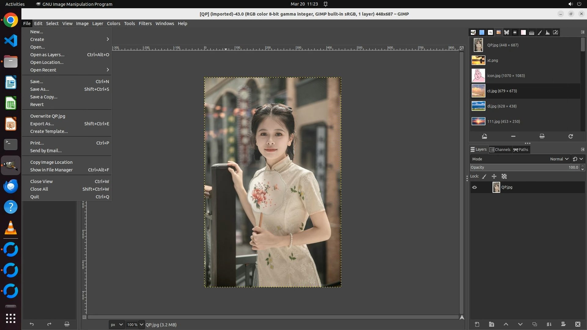Duplicate the layer using bottom icon
Image resolution: width=587 pixels, height=330 pixels.
click(534, 324)
